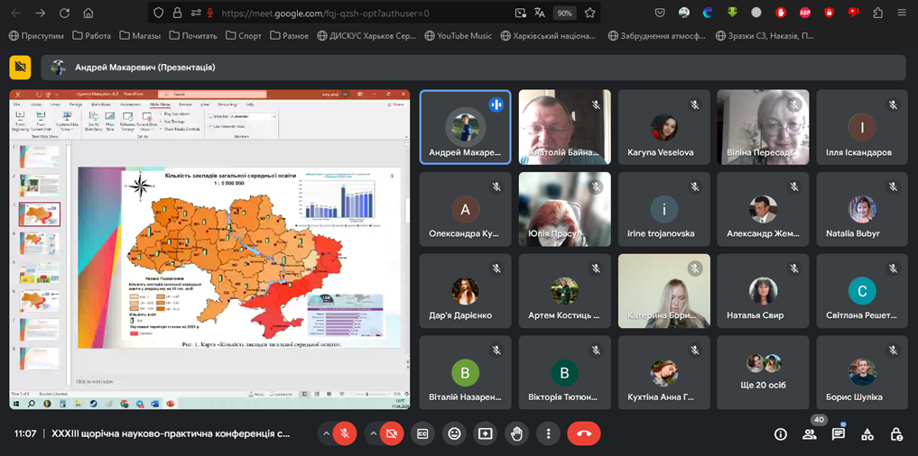
Task: Expand audio settings arrow beside microphone
Action: pyautogui.click(x=326, y=433)
